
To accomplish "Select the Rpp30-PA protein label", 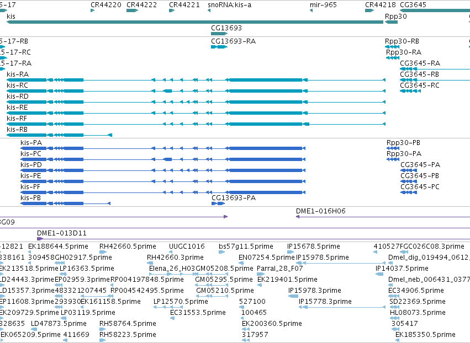I will (x=404, y=154).
